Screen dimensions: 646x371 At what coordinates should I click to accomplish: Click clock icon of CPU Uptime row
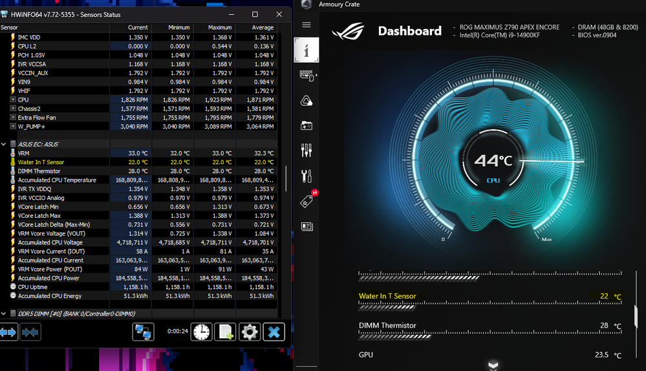(13, 286)
